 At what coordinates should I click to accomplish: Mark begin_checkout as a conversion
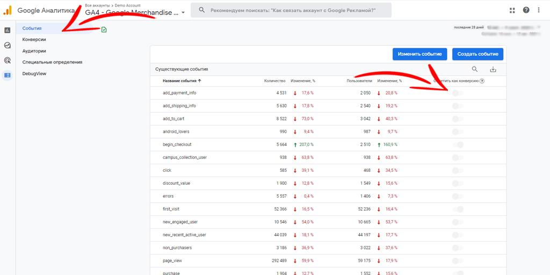(x=457, y=144)
